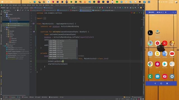Select colors.xml in project tree
The image size is (179, 100).
[x=14, y=39]
